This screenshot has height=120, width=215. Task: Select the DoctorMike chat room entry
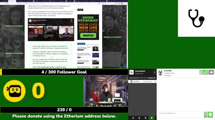142,81
